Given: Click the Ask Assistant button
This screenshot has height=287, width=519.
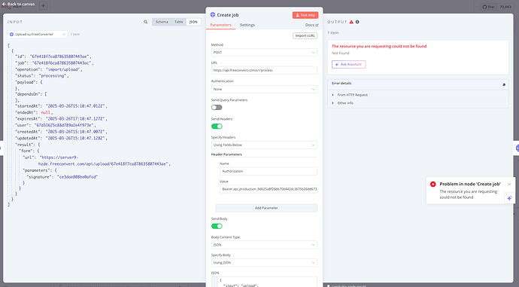Looking at the screenshot, I should coord(348,64).
